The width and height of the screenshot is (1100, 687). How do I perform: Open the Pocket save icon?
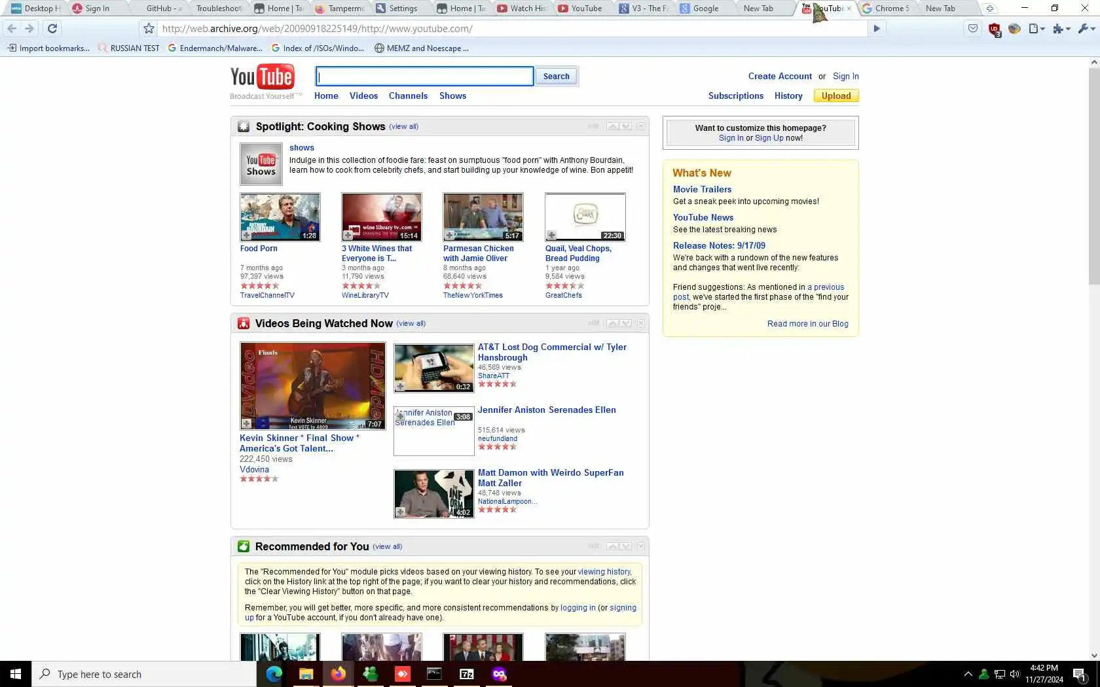tap(973, 28)
